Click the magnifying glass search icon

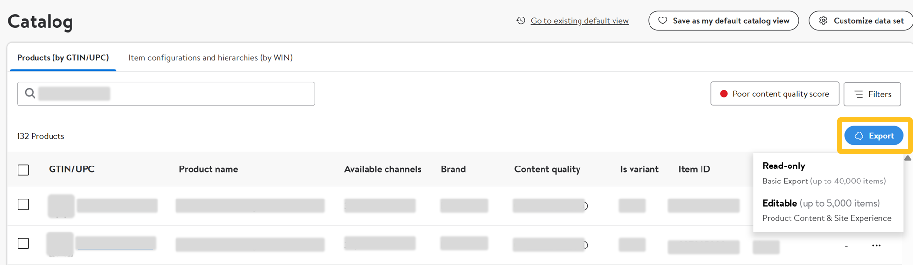30,93
